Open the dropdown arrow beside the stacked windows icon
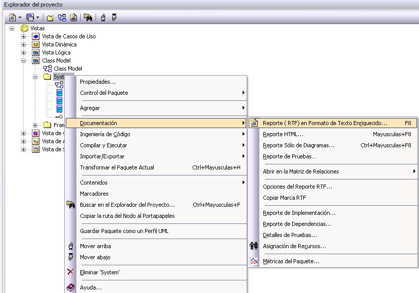The width and height of the screenshot is (419, 293). coord(37,18)
